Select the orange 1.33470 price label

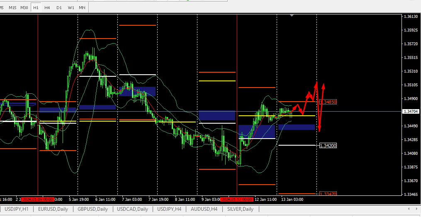coord(328,194)
